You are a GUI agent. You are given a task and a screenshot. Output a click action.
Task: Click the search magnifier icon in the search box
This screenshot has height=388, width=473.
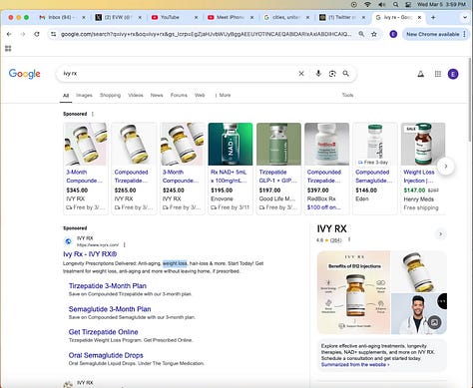click(346, 74)
